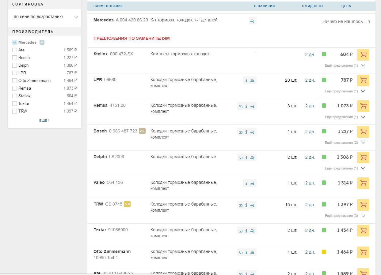381x275 pixels.
Task: Click yellow status square for Otto Zimmermann
Action: (x=324, y=252)
